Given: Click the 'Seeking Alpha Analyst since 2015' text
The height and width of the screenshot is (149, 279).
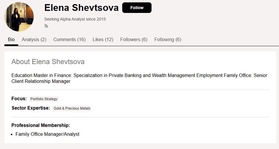Looking at the screenshot, I should 75,19.
